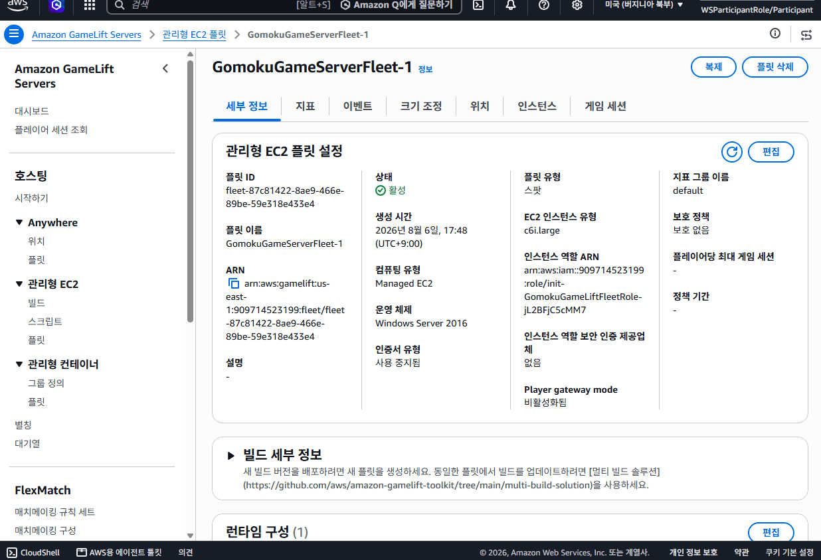Go to 관리형 EC2 플릿 breadcrumb link
Viewport: 821px width, 560px height.
(x=194, y=35)
